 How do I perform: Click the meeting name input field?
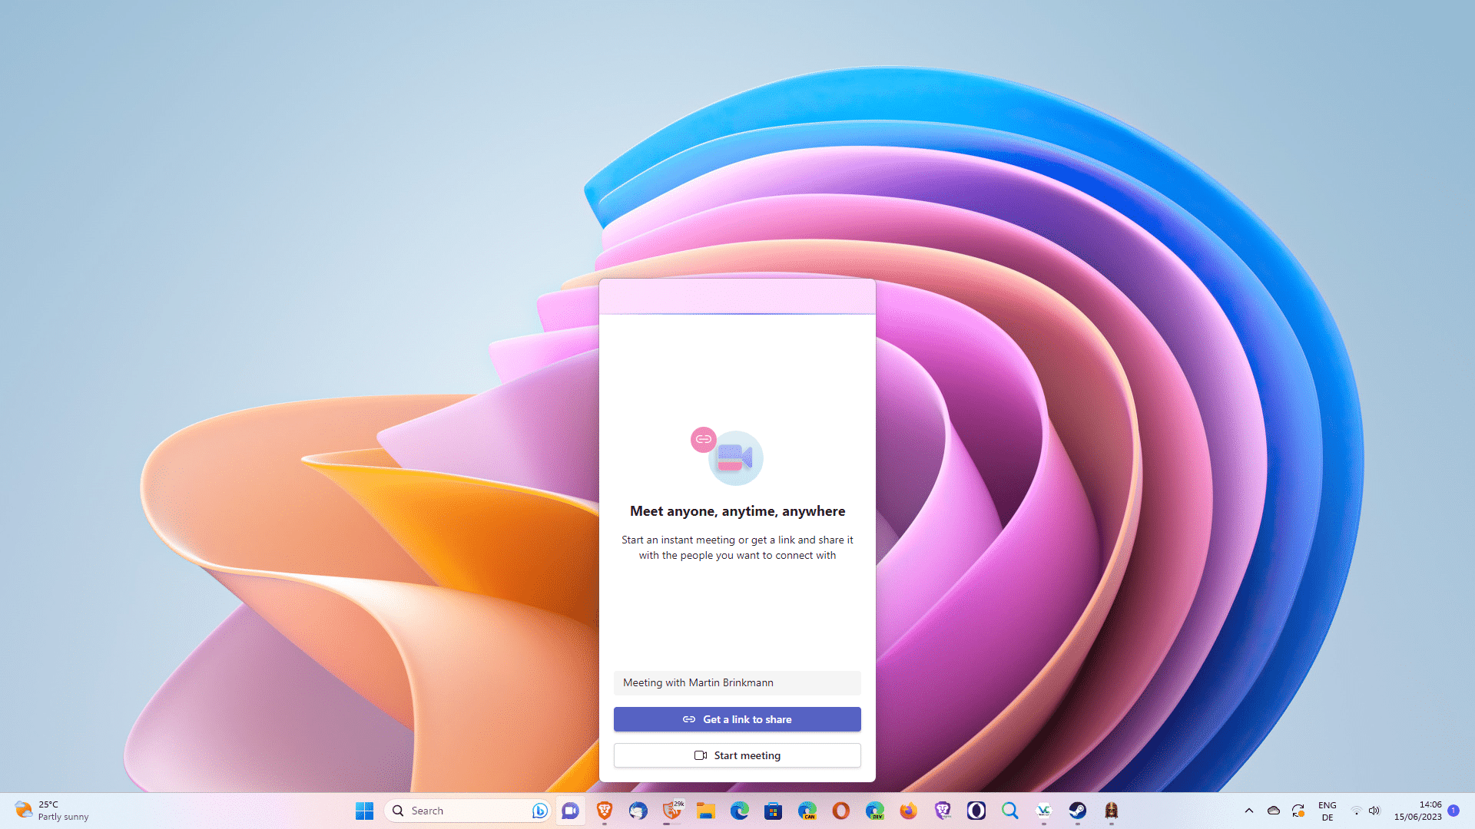point(737,682)
